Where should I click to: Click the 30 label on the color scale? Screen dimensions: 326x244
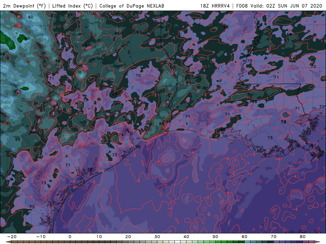pos(157,237)
